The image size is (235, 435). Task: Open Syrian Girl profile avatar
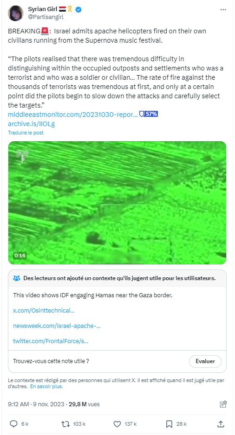click(15, 13)
